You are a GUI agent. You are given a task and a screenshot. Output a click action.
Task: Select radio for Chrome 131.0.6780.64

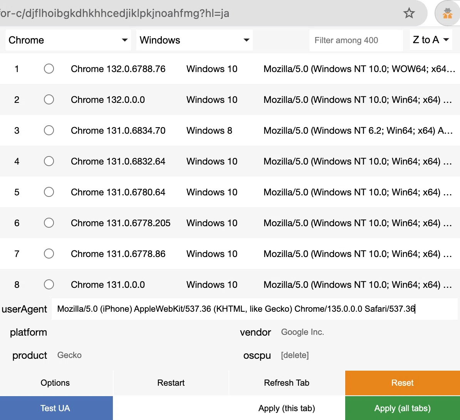pyautogui.click(x=49, y=192)
